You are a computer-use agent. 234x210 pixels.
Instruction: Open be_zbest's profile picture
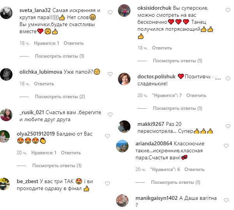coord(5,184)
